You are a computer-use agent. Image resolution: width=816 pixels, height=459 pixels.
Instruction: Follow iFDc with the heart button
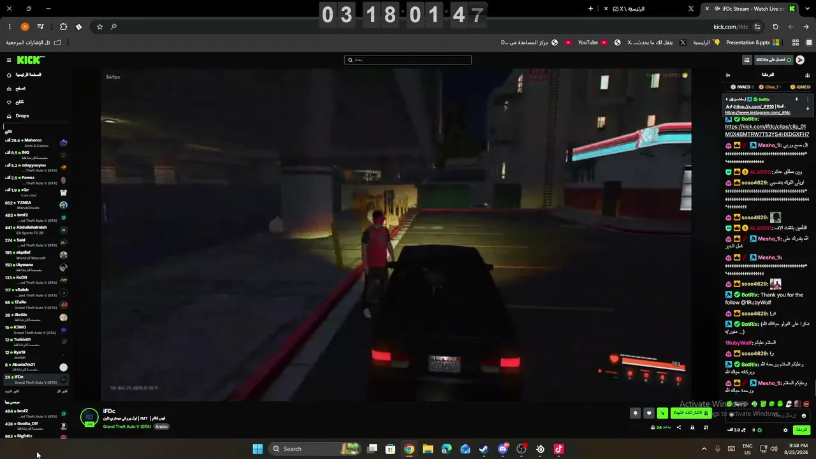[x=649, y=413]
